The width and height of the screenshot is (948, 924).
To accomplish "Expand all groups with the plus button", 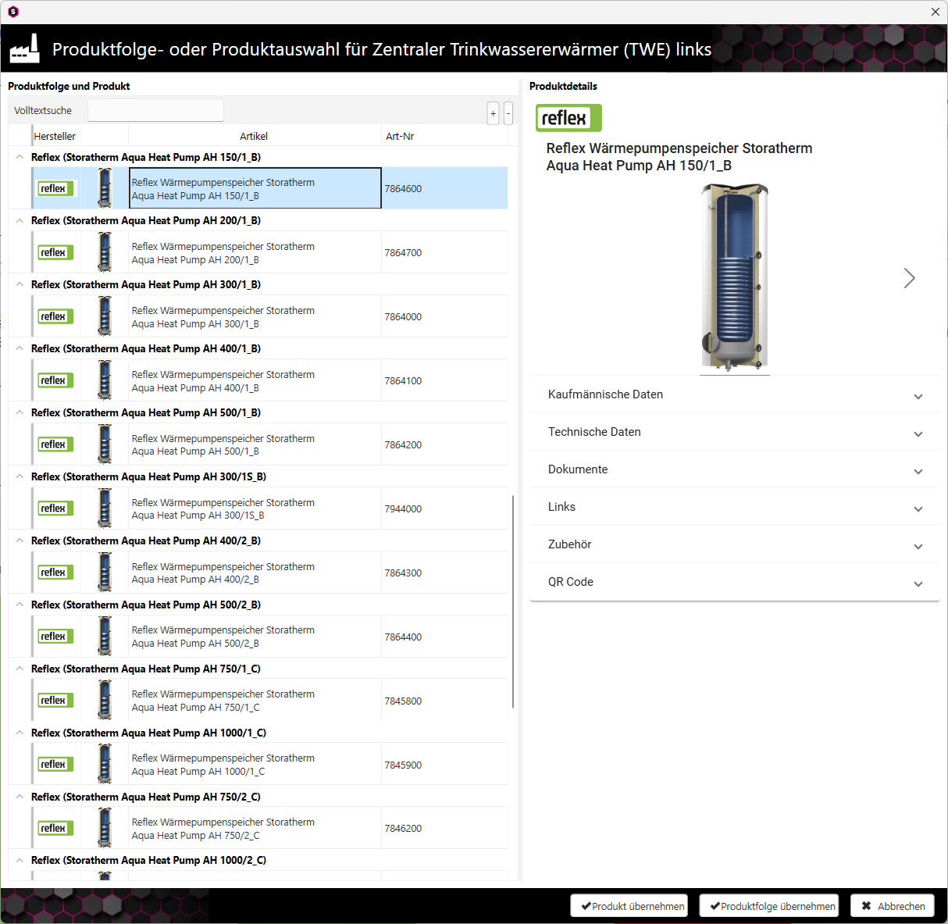I will point(493,113).
